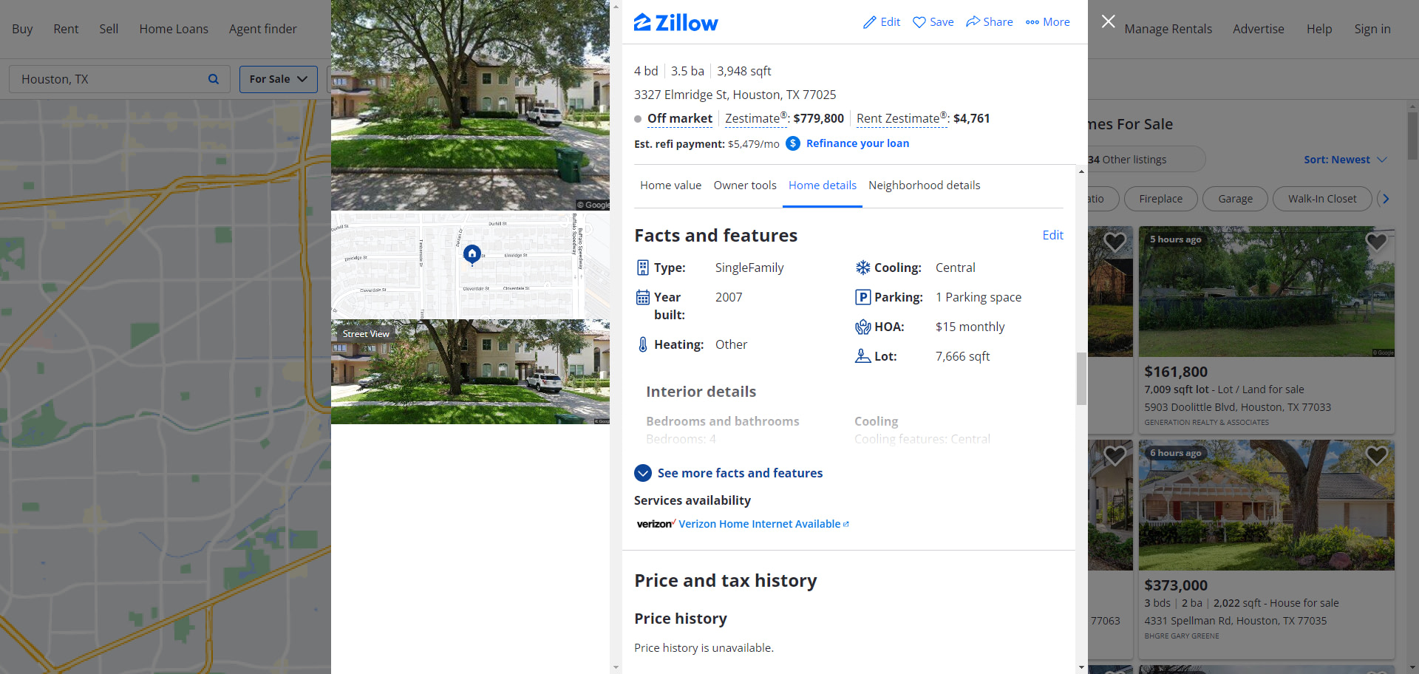This screenshot has height=674, width=1419.
Task: Click the Other listings tab
Action: pyautogui.click(x=1146, y=160)
